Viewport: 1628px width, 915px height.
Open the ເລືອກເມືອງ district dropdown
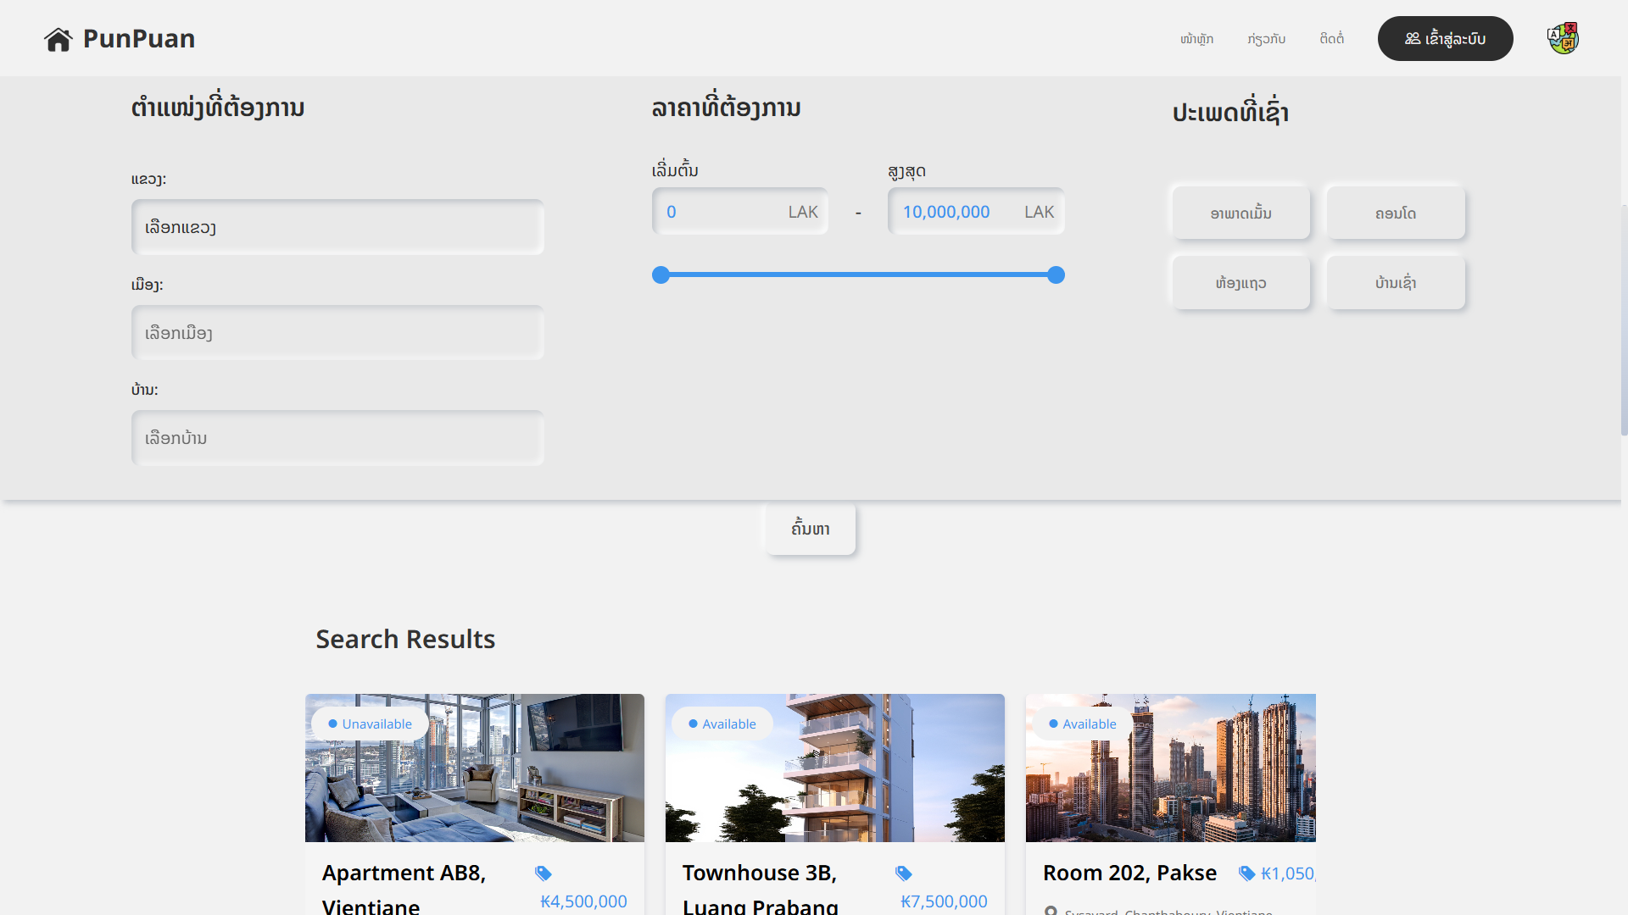click(x=337, y=333)
